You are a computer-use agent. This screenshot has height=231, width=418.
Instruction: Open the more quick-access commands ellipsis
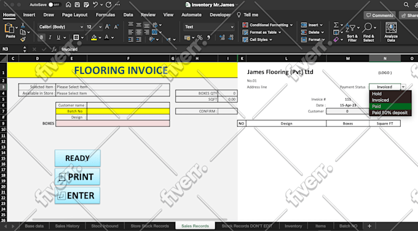click(x=117, y=5)
